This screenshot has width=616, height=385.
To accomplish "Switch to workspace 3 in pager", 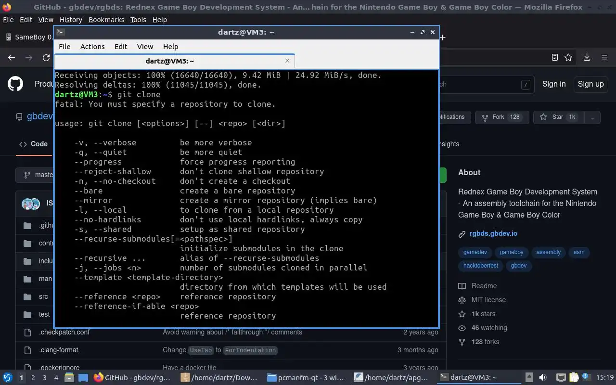I will coord(44,378).
